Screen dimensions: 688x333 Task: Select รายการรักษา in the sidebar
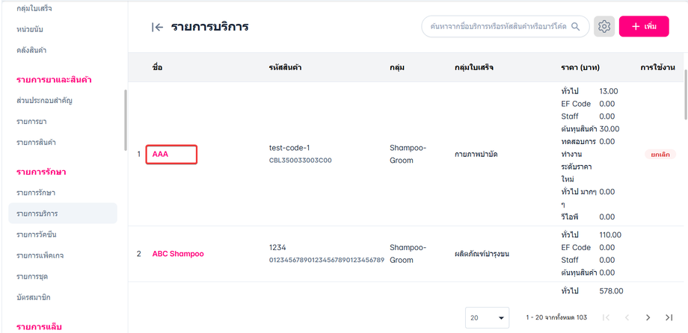[36, 193]
